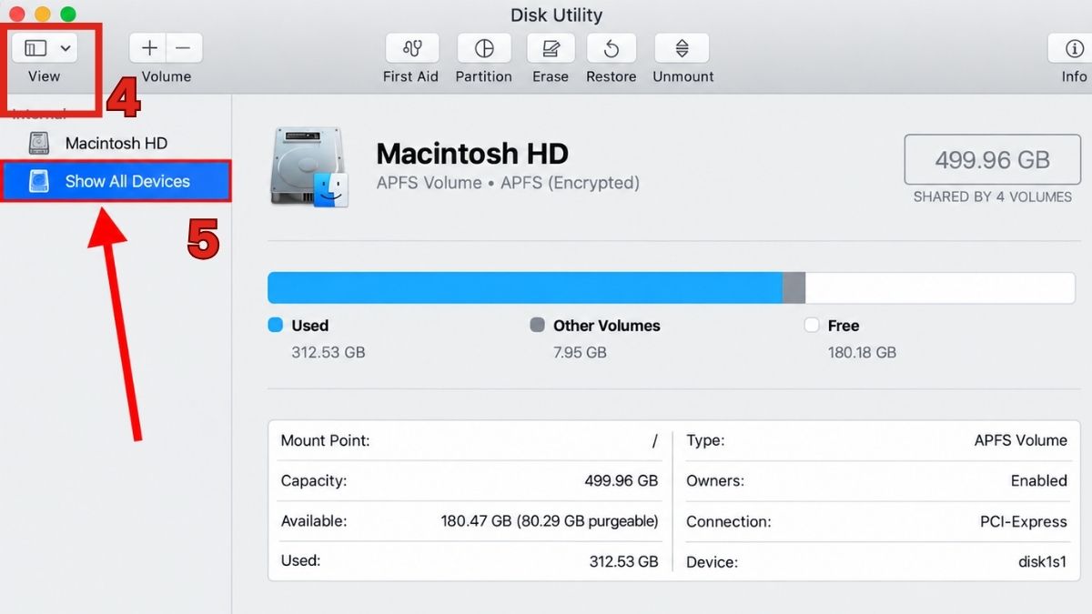Remove a volume with the minus button
The height and width of the screenshot is (614, 1092).
(184, 48)
